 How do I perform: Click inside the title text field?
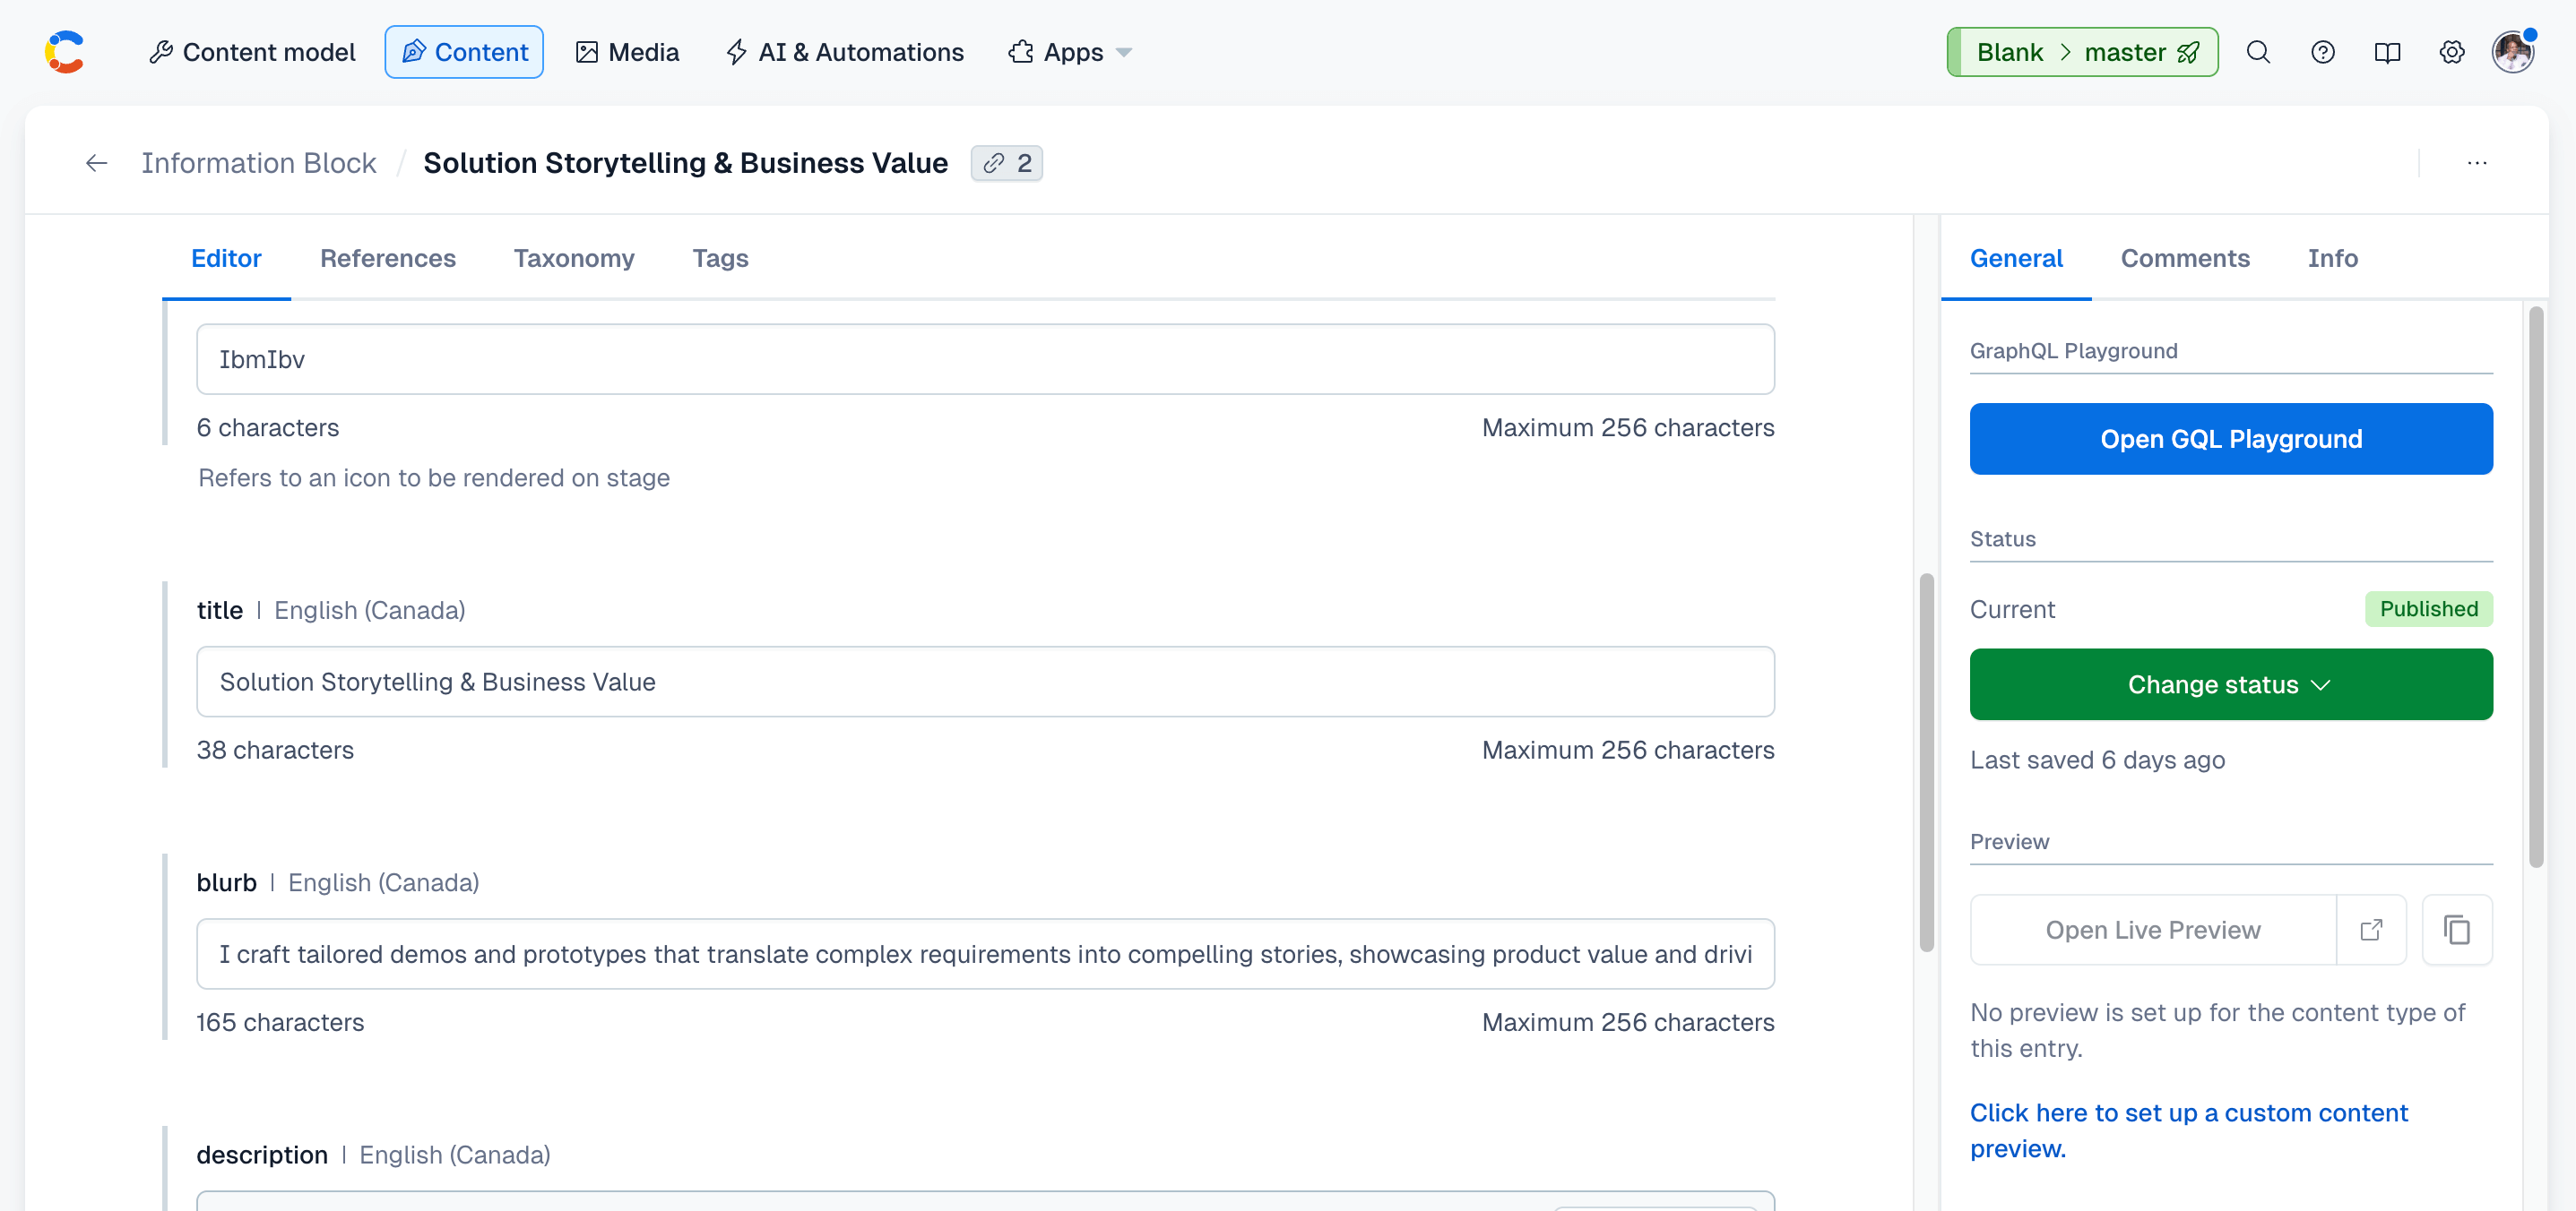point(985,682)
